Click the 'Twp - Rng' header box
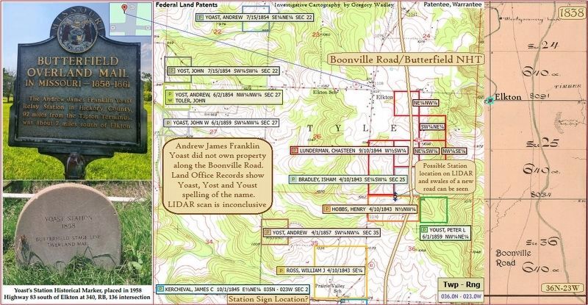This screenshot has width=588, height=305. point(462,284)
